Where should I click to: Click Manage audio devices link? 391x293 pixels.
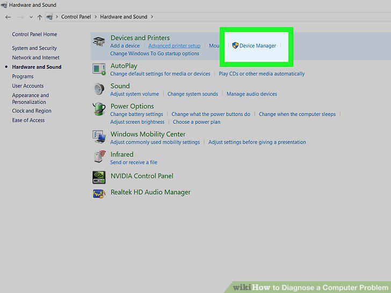[x=251, y=94]
